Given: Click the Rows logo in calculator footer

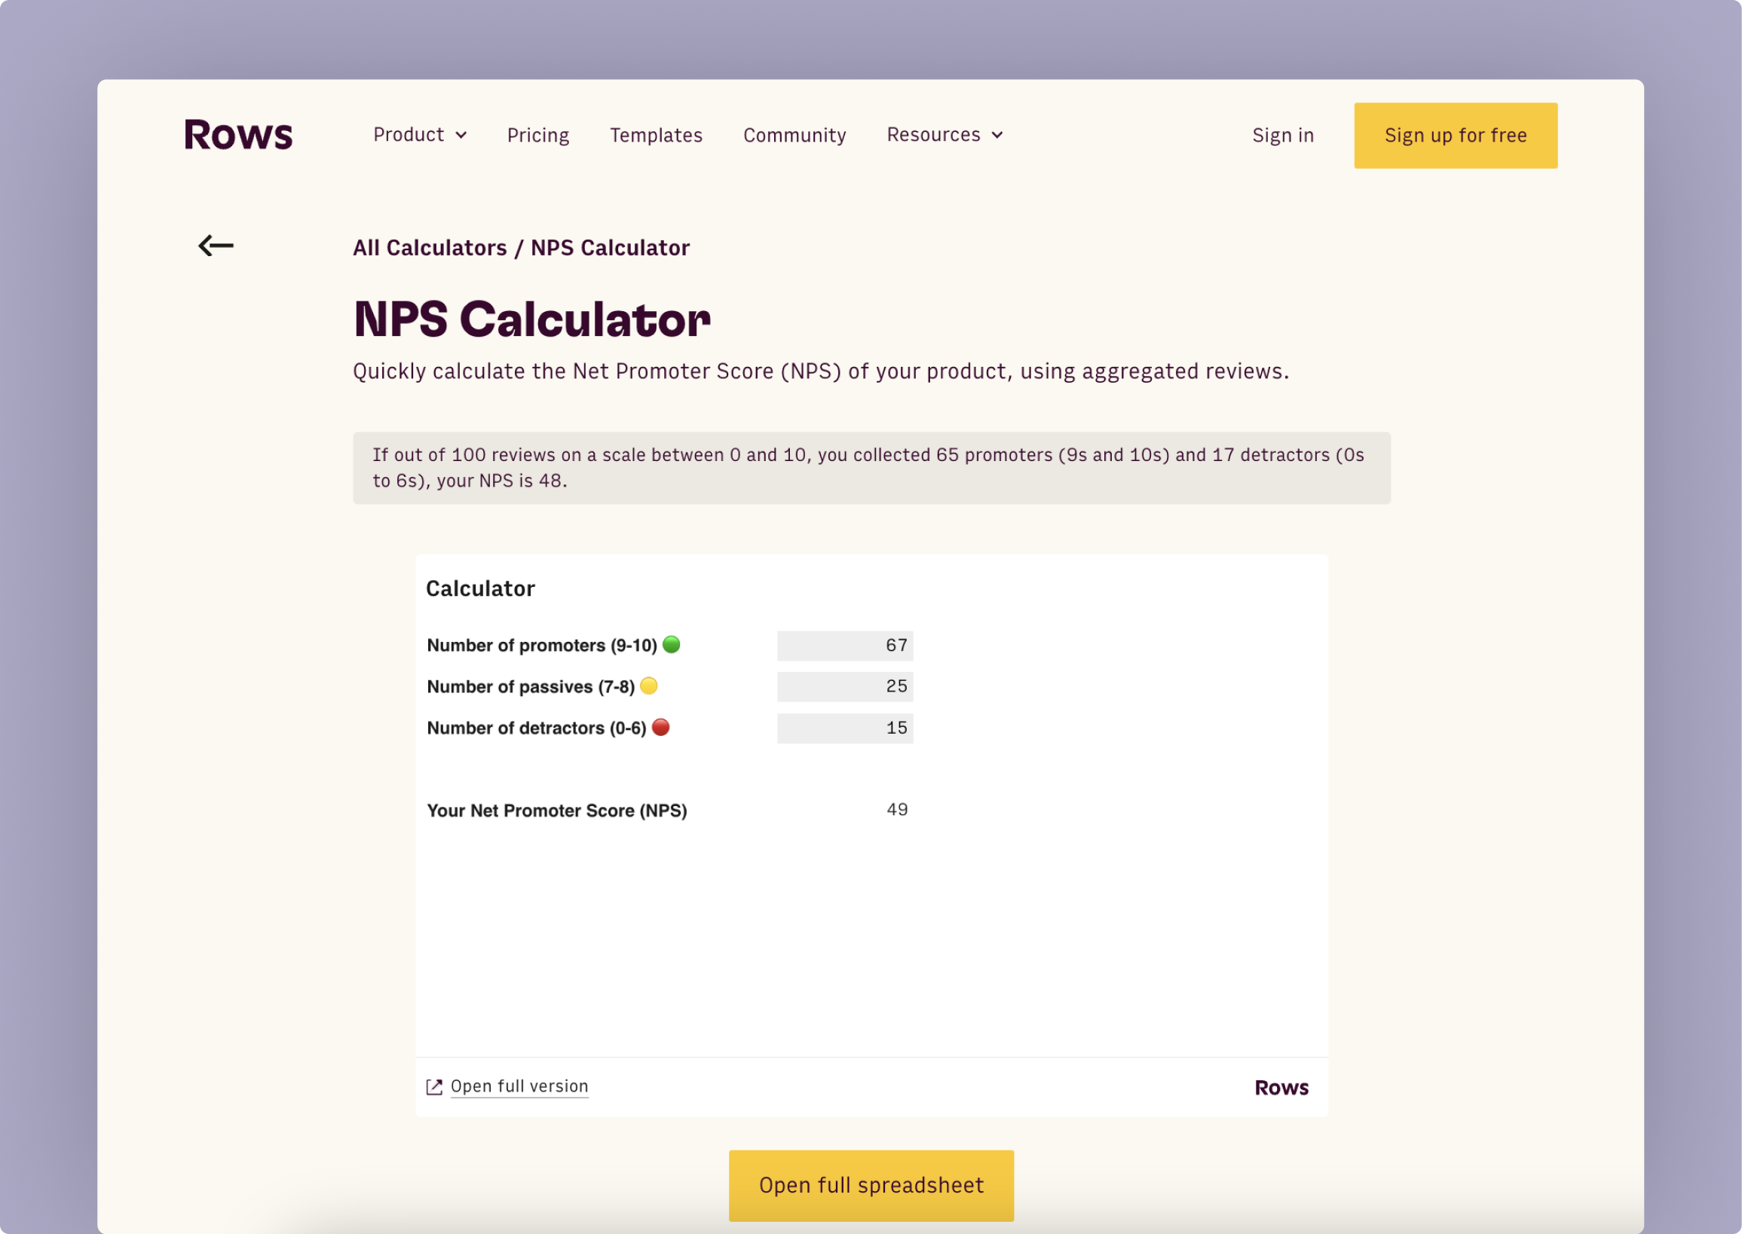Looking at the screenshot, I should (1281, 1088).
